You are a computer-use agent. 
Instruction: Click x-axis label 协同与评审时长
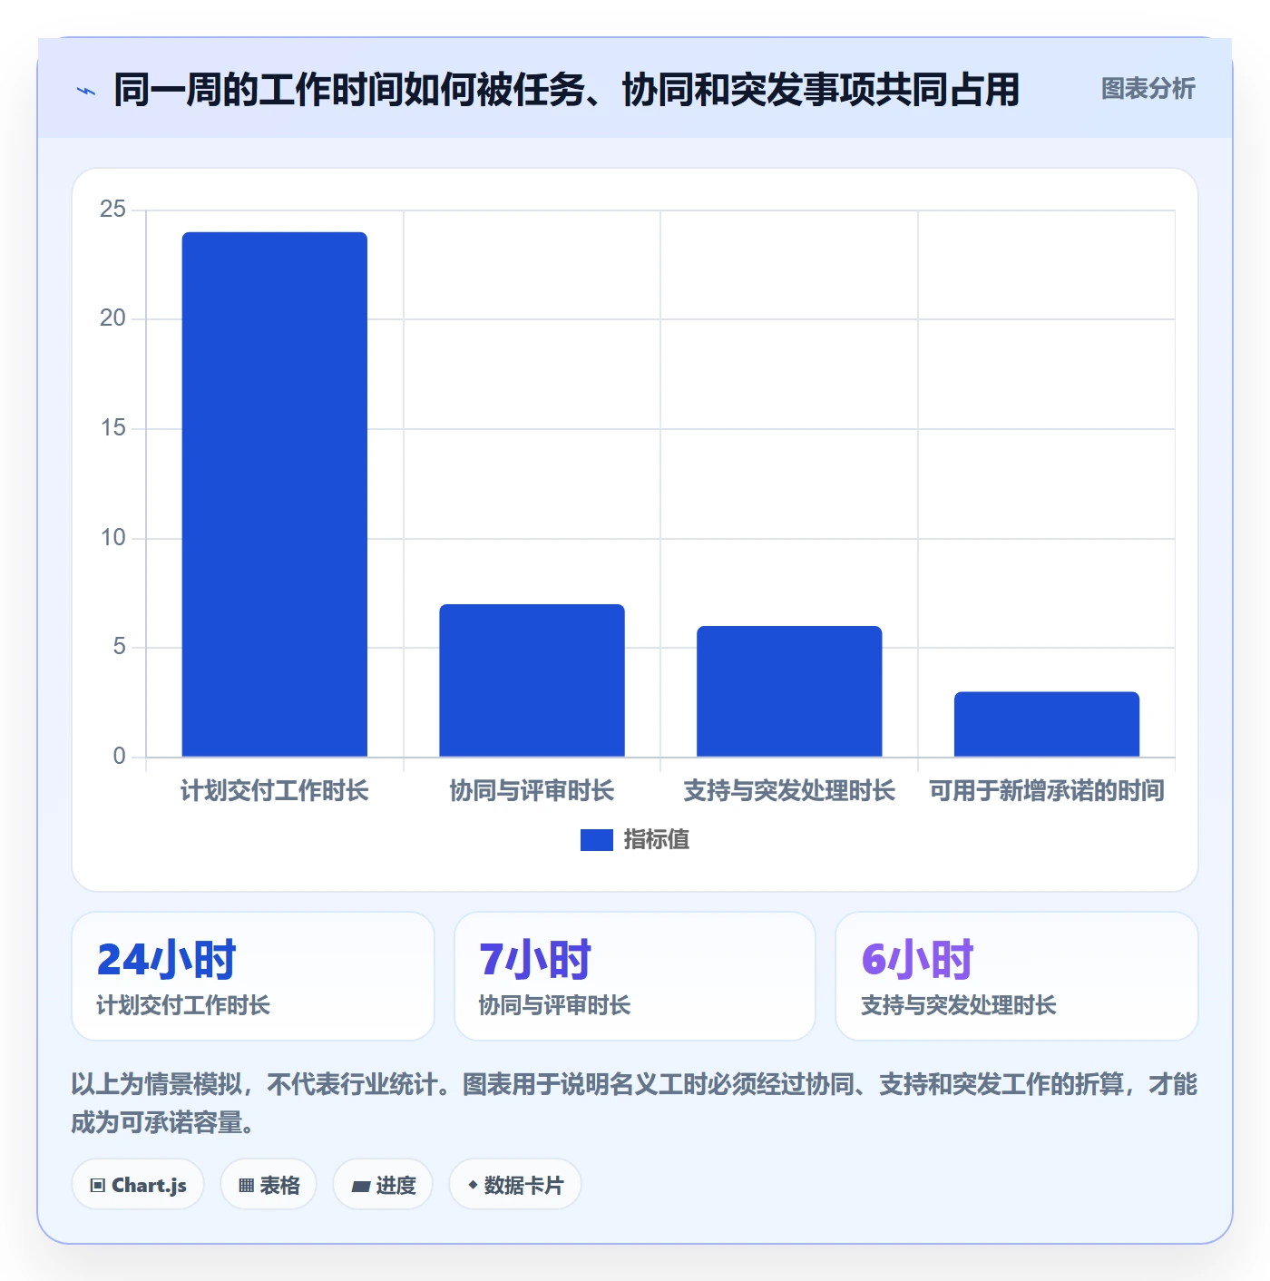(532, 791)
